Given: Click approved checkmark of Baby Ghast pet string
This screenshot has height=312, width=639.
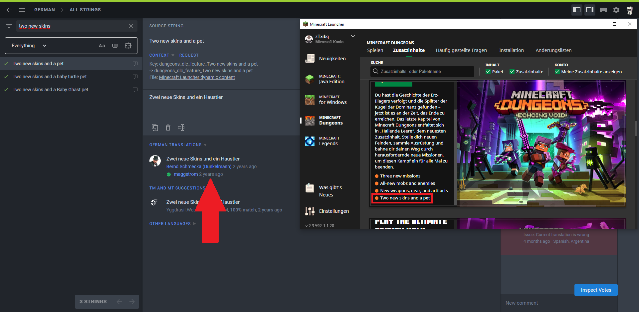Looking at the screenshot, I should click(6, 90).
